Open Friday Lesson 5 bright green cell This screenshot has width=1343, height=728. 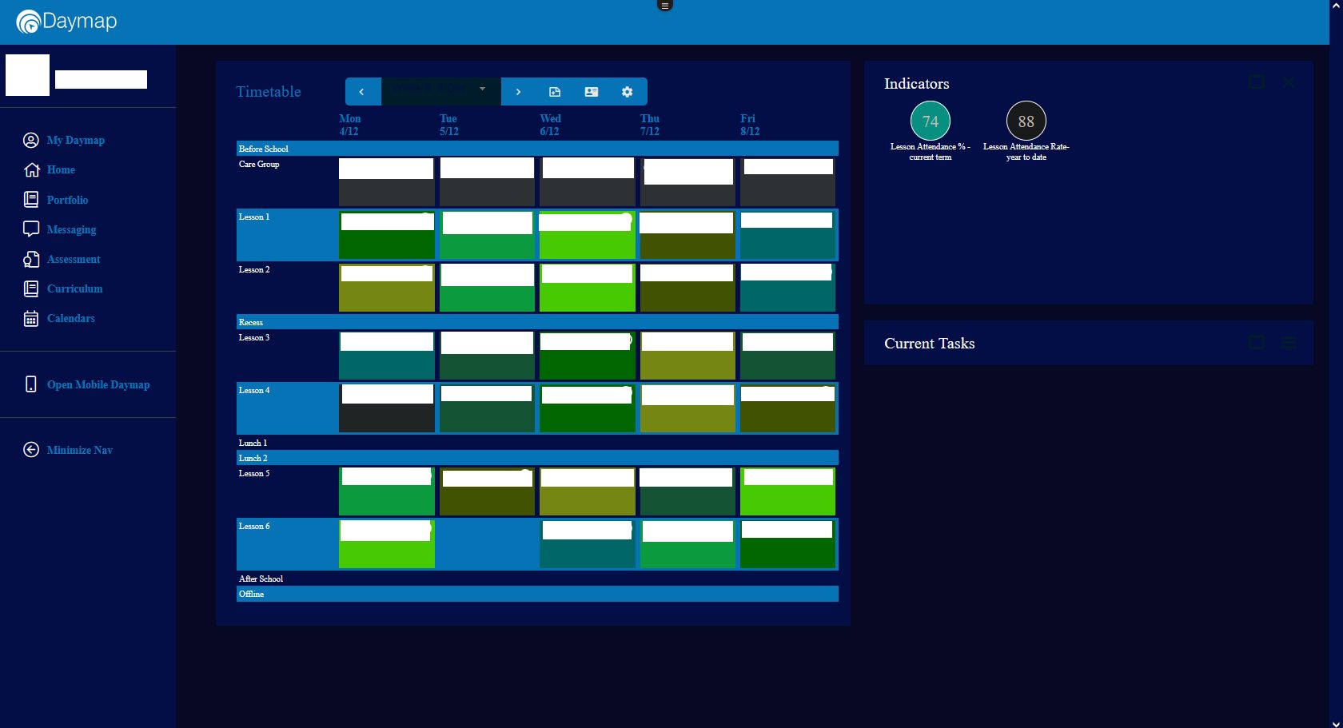788,491
